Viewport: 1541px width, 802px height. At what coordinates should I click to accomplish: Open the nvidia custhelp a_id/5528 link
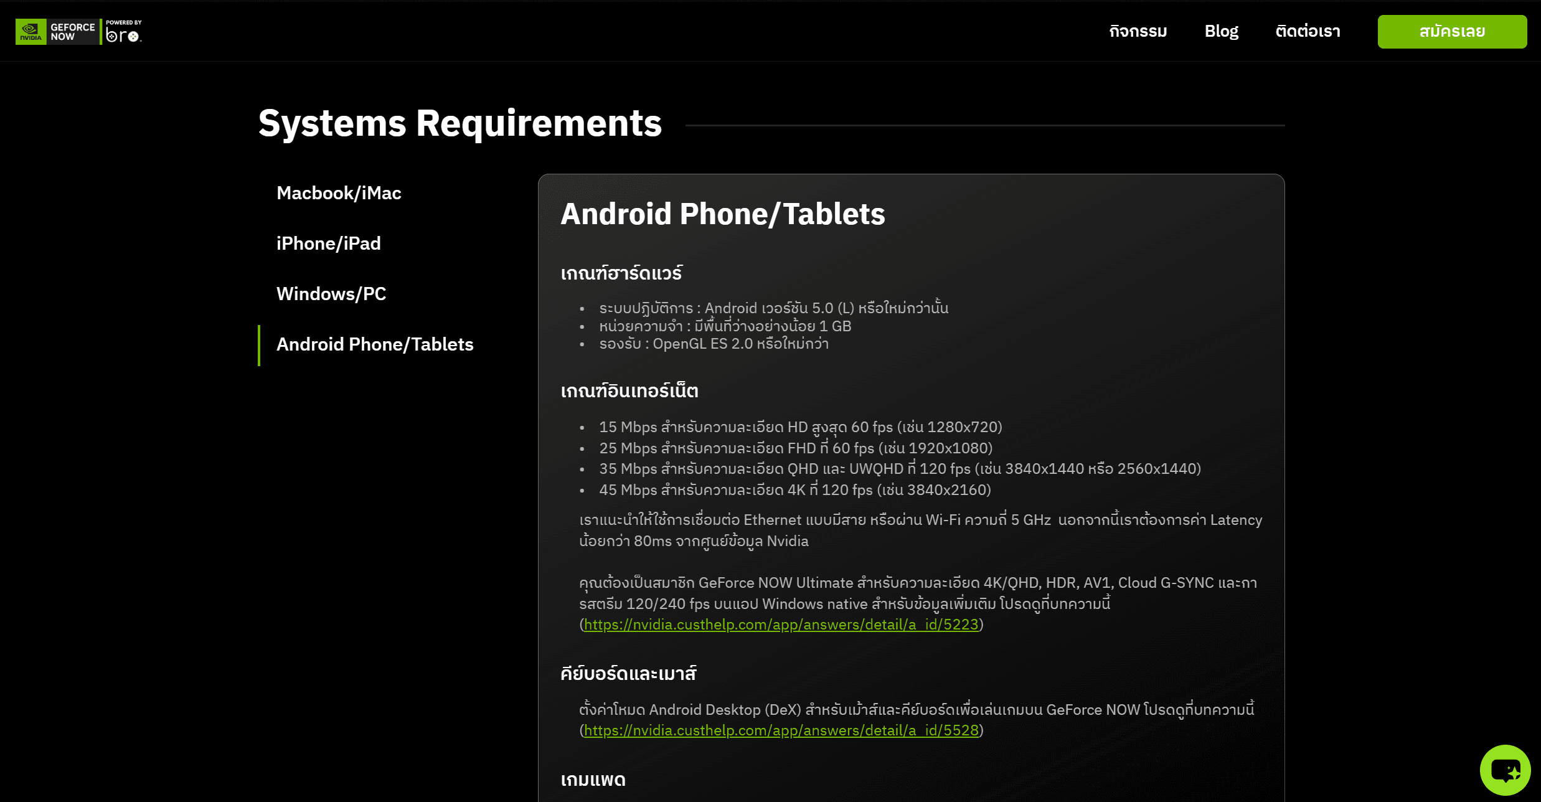(x=781, y=730)
